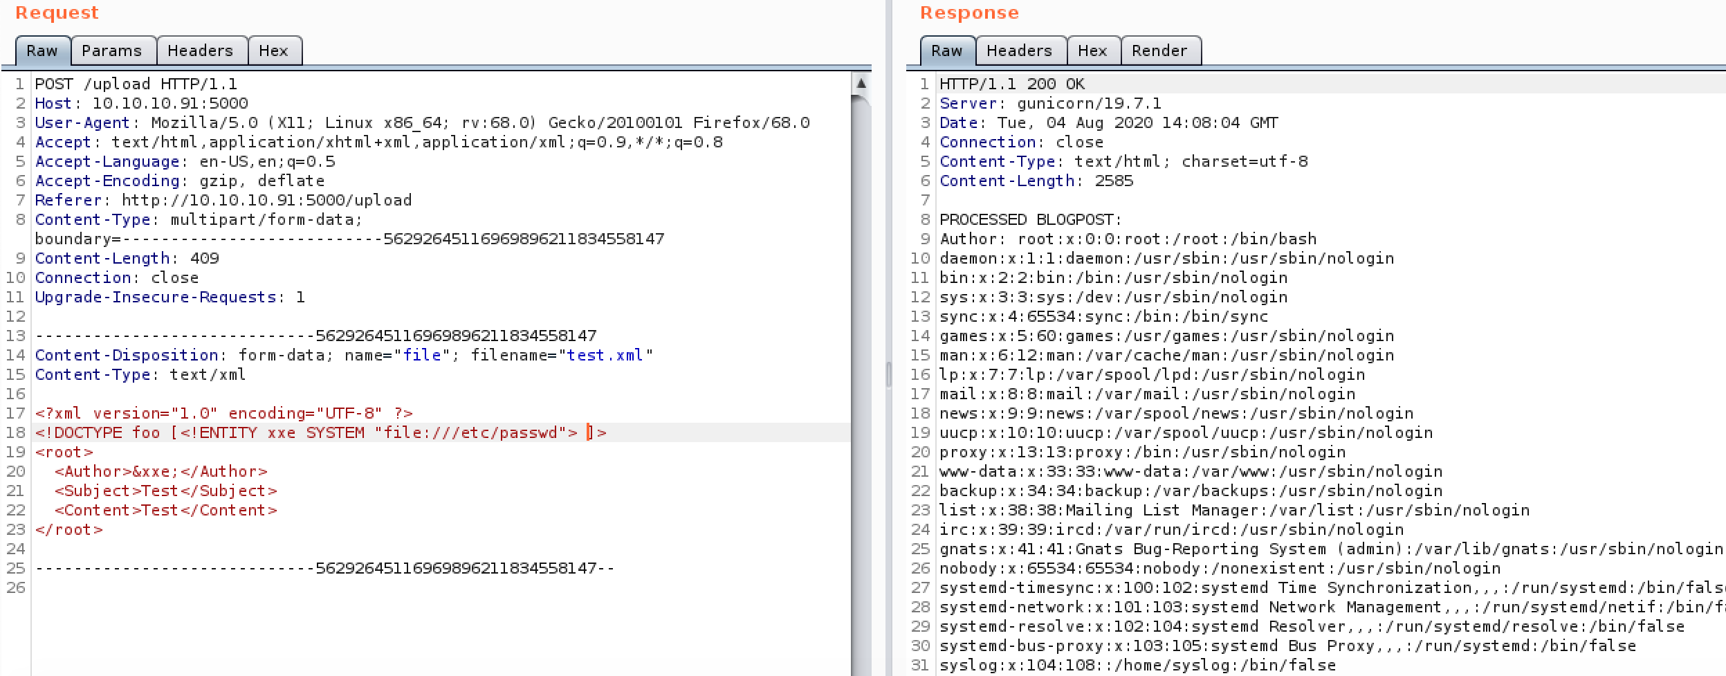
Task: Click the Host header value 10.10.10.91:5000
Action: [x=170, y=103]
